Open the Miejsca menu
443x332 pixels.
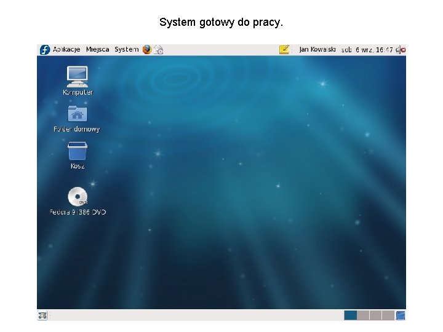[97, 49]
